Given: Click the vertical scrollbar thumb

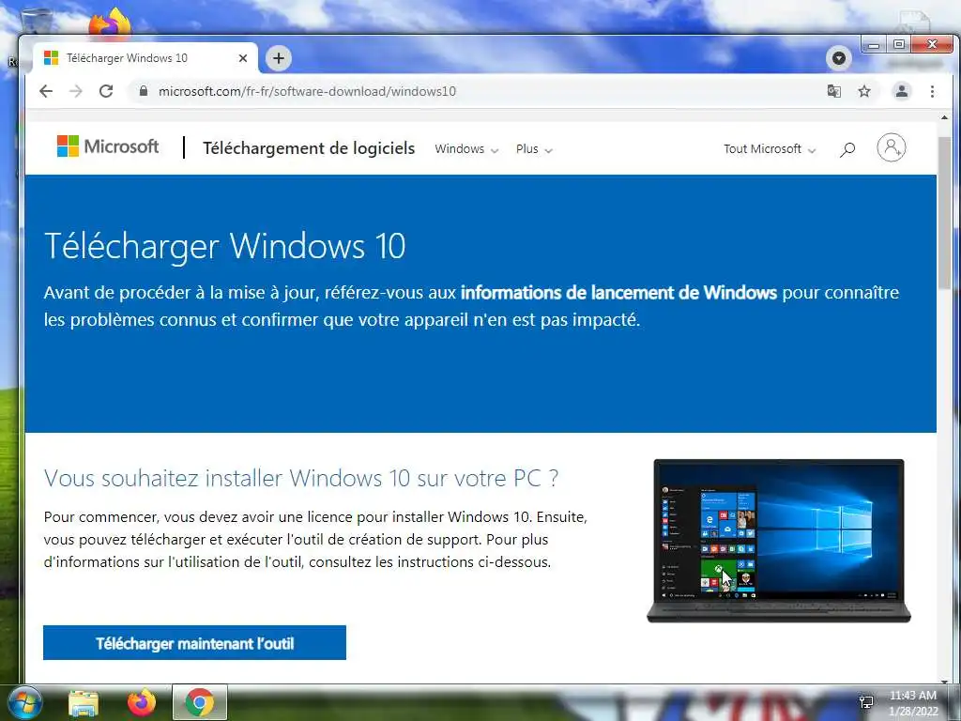Looking at the screenshot, I should [x=944, y=211].
